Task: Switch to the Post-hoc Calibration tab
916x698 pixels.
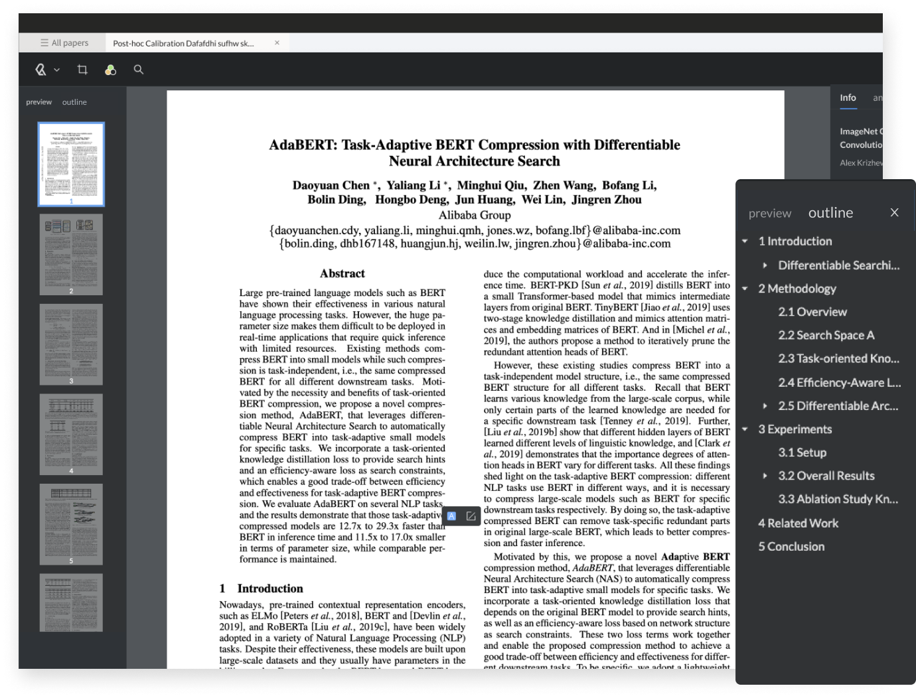Action: coord(183,43)
